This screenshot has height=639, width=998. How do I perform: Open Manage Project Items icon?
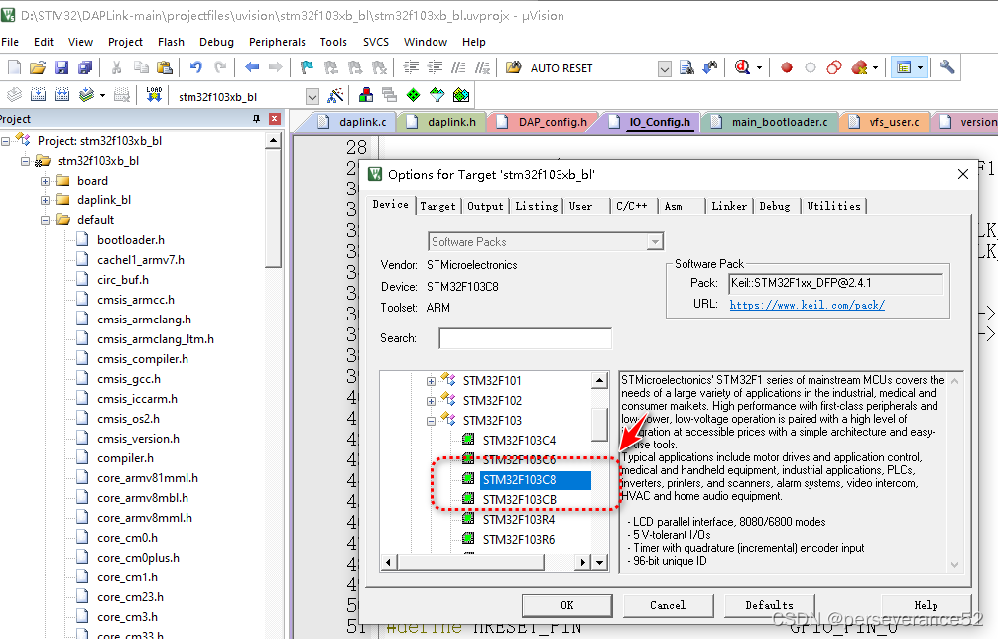[366, 95]
